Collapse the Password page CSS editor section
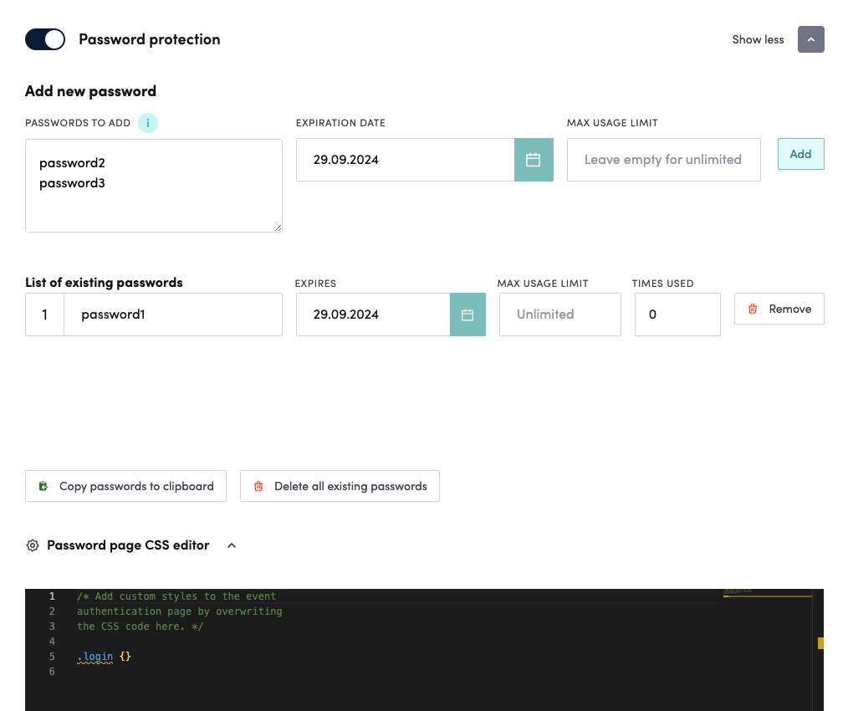 tap(232, 545)
